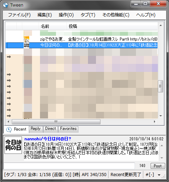This screenshot has width=169, height=182.
Task: Click the small 今日は何の日 avatar in the list
Action: (26, 45)
